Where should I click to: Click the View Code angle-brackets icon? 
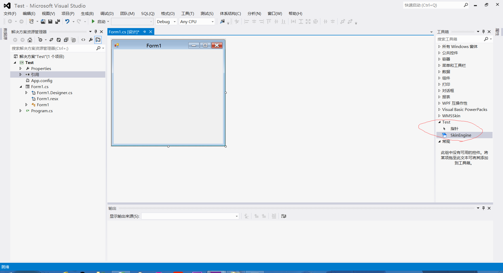click(83, 40)
